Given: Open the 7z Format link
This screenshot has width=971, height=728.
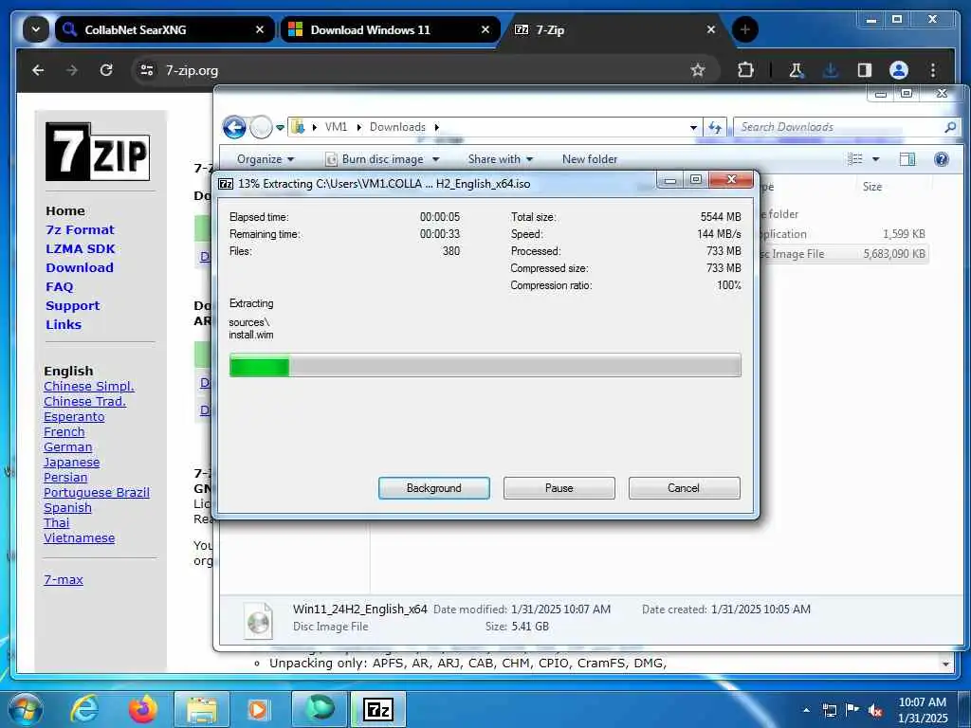Looking at the screenshot, I should 80,229.
